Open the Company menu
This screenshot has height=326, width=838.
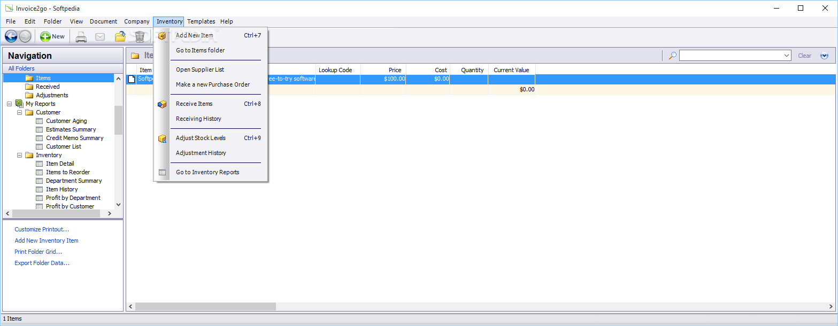point(137,21)
